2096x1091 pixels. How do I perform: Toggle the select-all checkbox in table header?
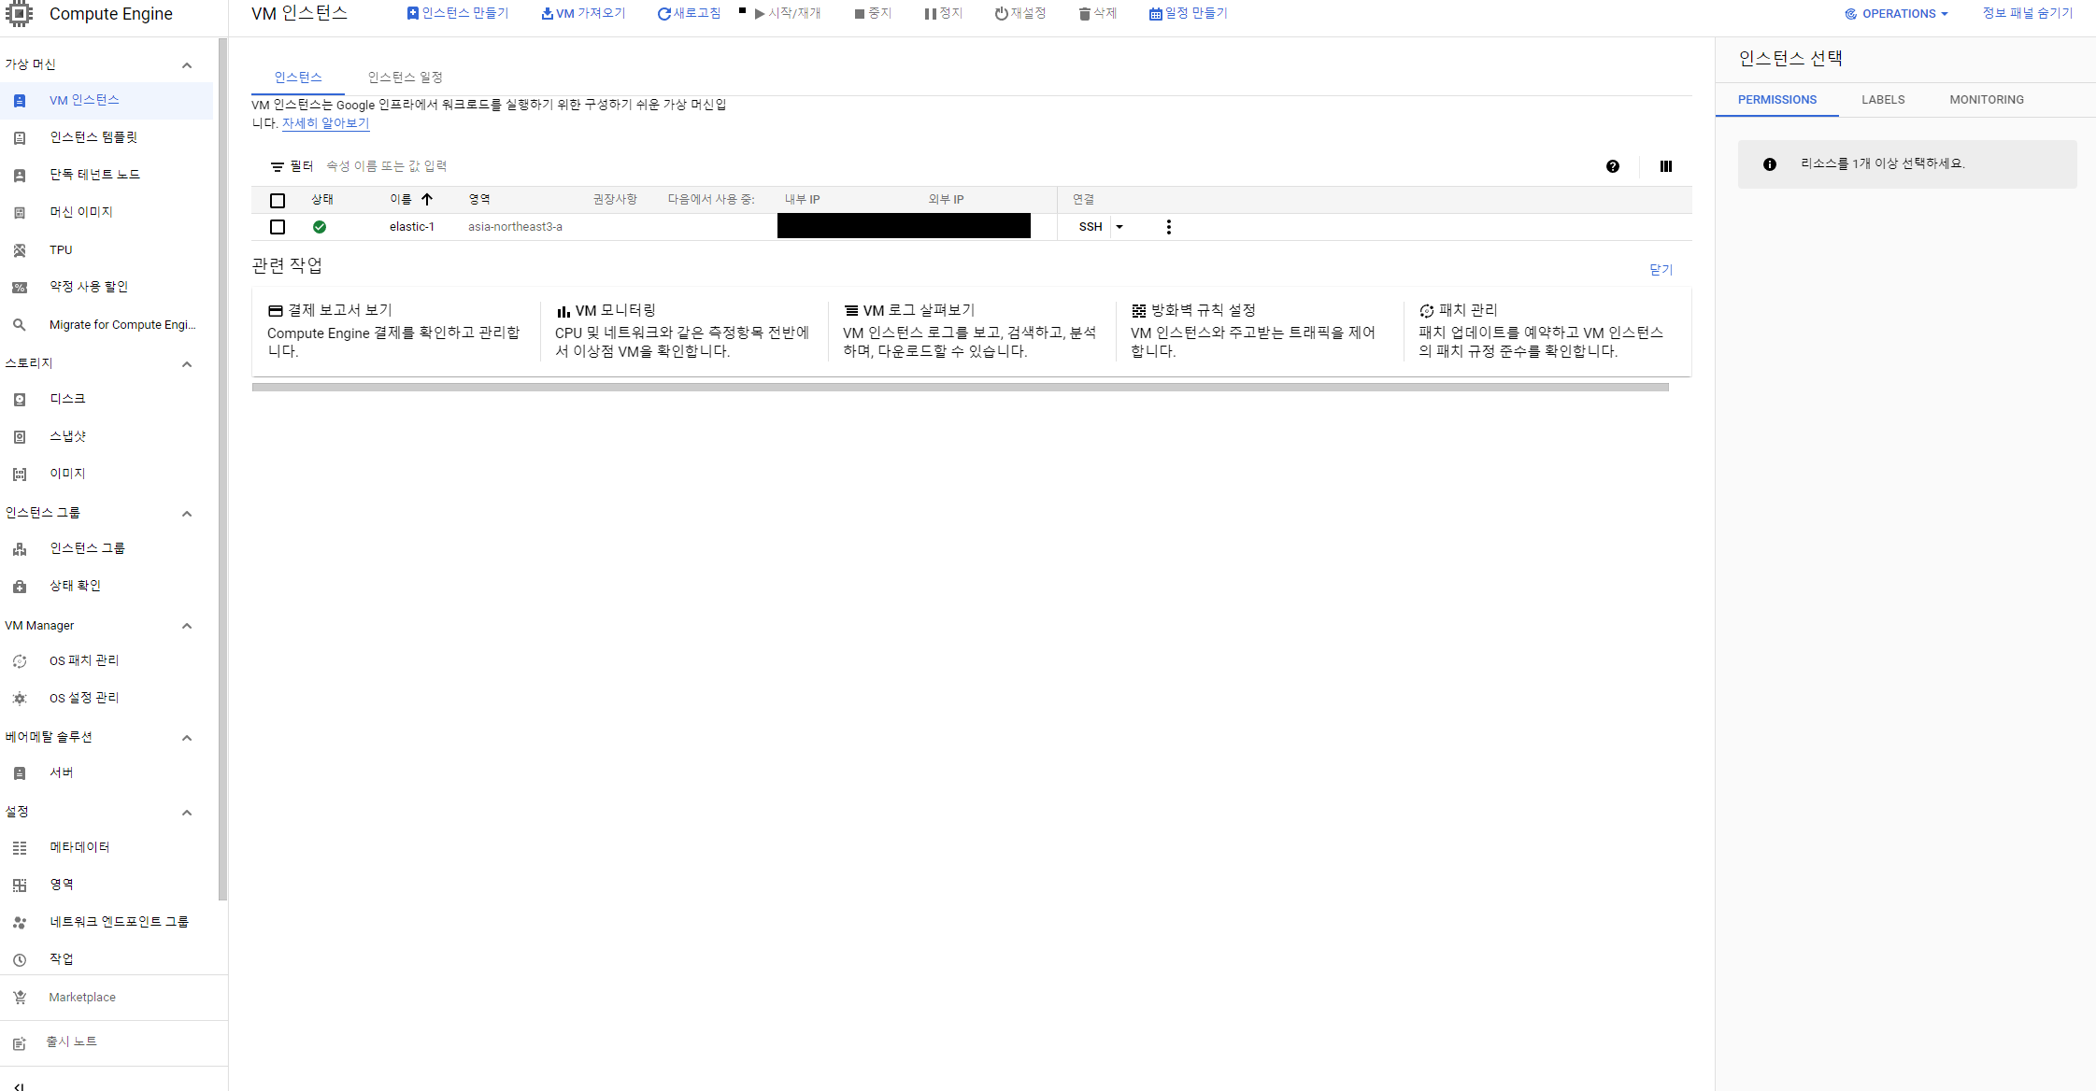point(278,200)
